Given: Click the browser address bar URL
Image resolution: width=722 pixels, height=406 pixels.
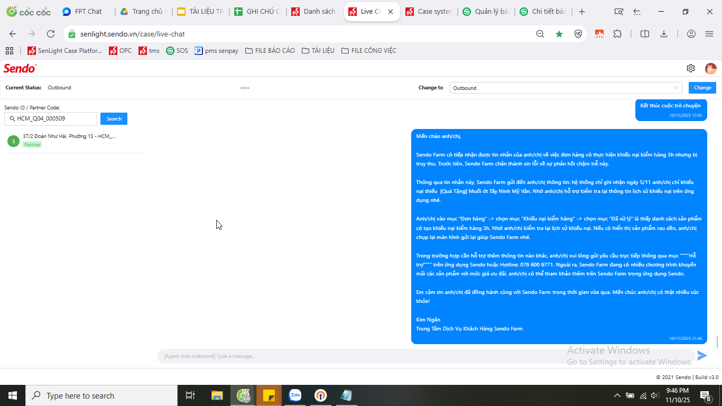Looking at the screenshot, I should click(133, 34).
